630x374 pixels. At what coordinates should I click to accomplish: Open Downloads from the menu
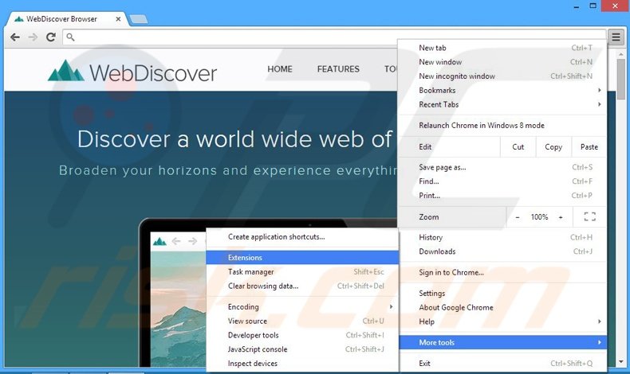502,251
